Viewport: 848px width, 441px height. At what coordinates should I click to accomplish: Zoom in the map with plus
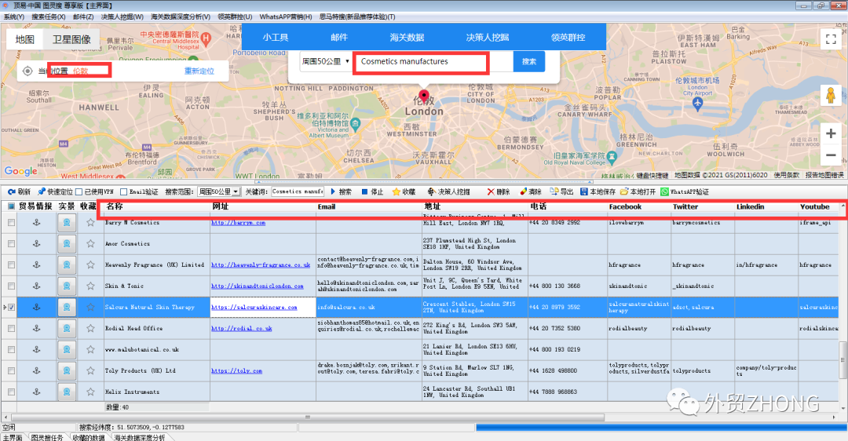831,133
